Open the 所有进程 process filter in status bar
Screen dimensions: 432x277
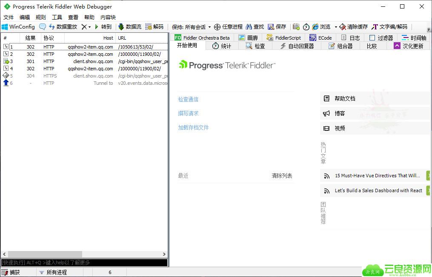click(x=53, y=272)
